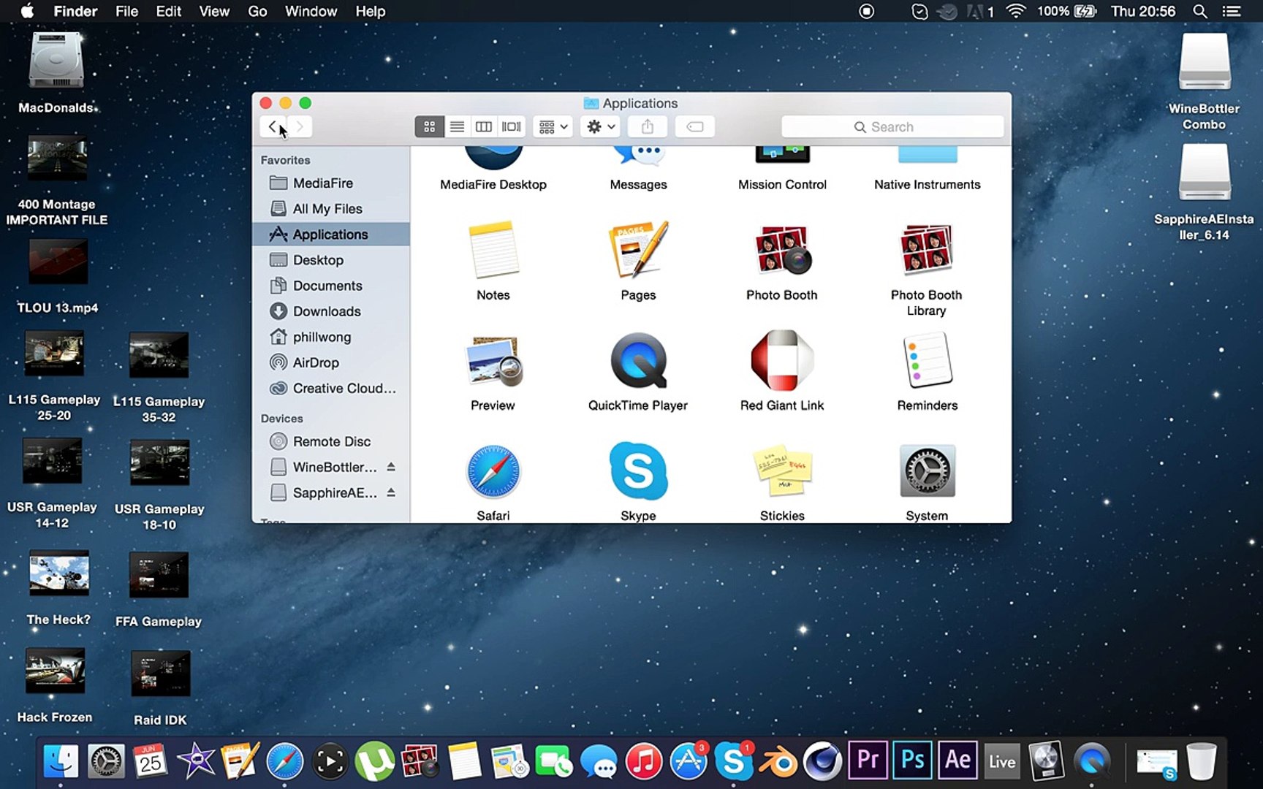Open the item arrangement dropdown
The width and height of the screenshot is (1263, 789).
[553, 127]
